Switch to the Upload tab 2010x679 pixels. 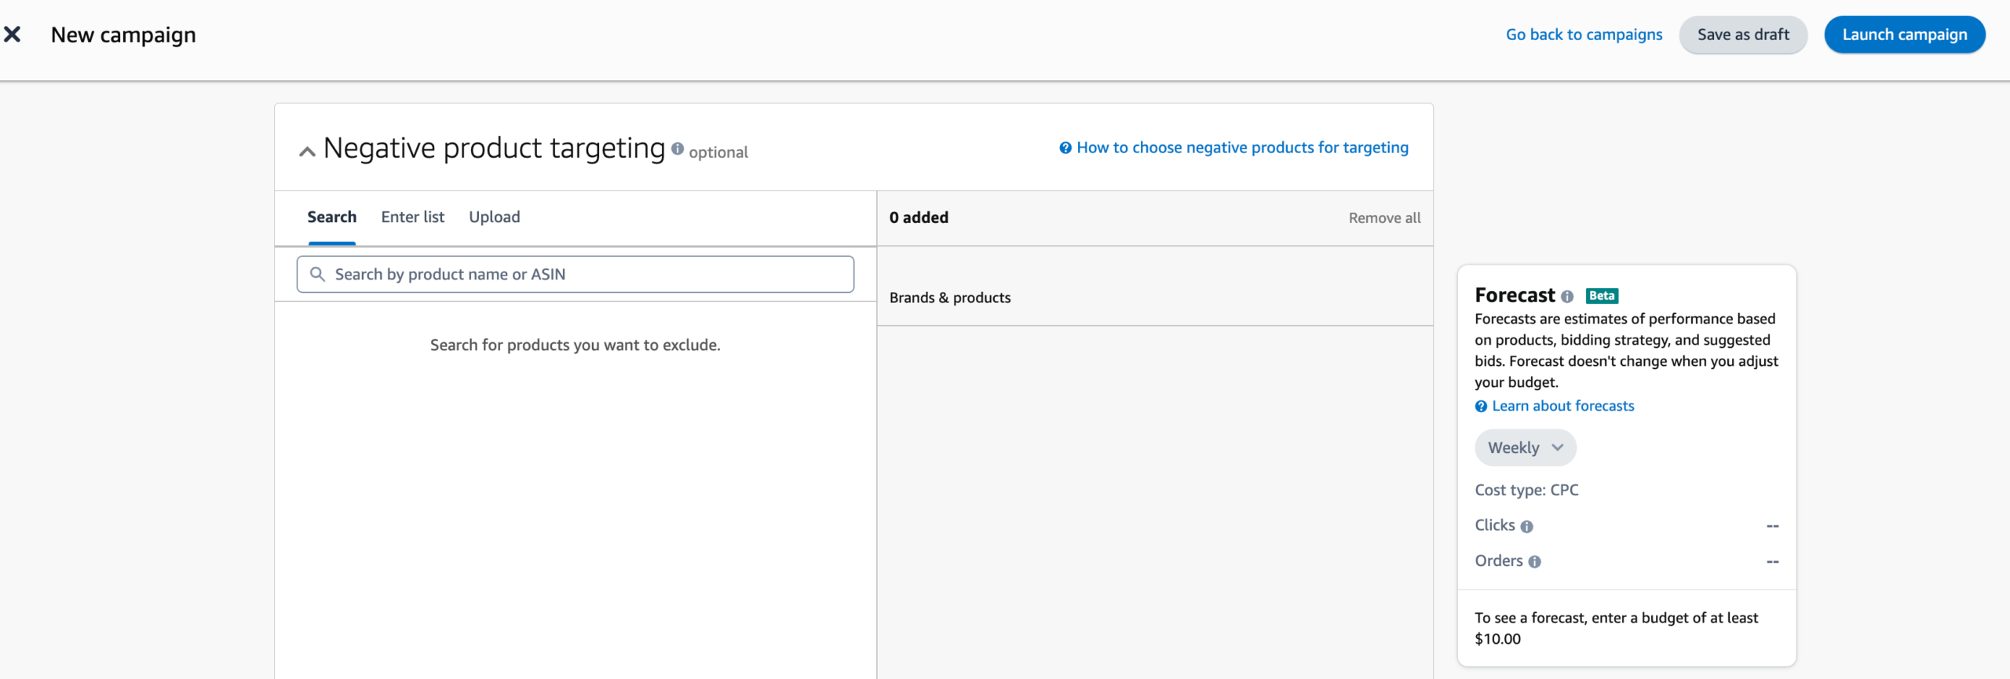pyautogui.click(x=494, y=217)
